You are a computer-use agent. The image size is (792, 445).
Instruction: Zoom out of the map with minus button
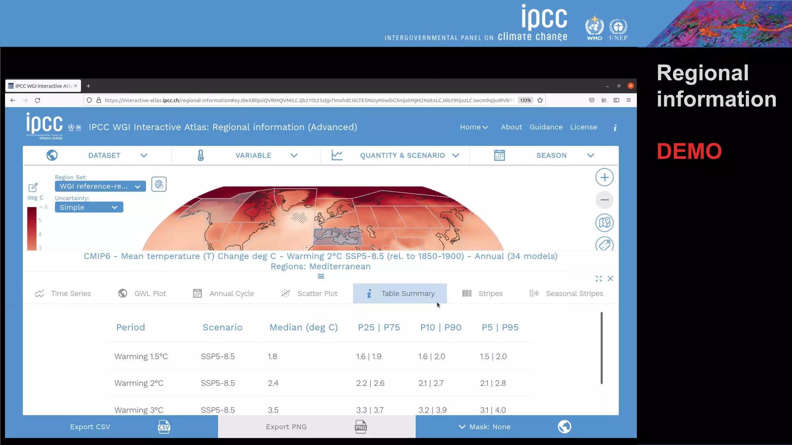(604, 200)
